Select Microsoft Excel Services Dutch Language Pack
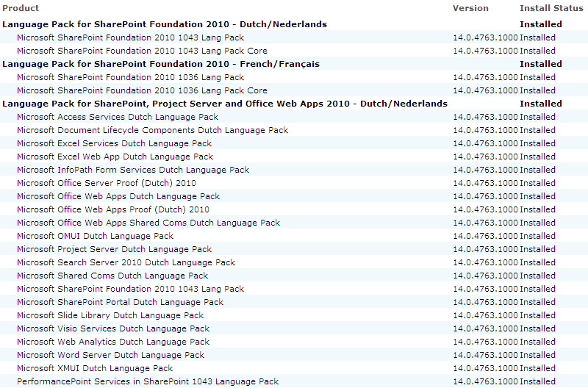This screenshot has width=588, height=388. point(115,143)
